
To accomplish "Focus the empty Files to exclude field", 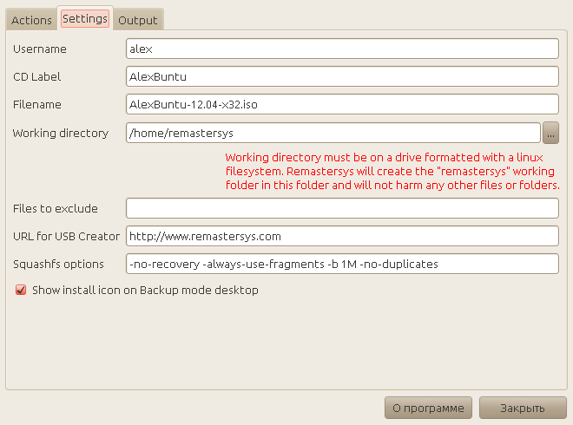I will click(341, 208).
